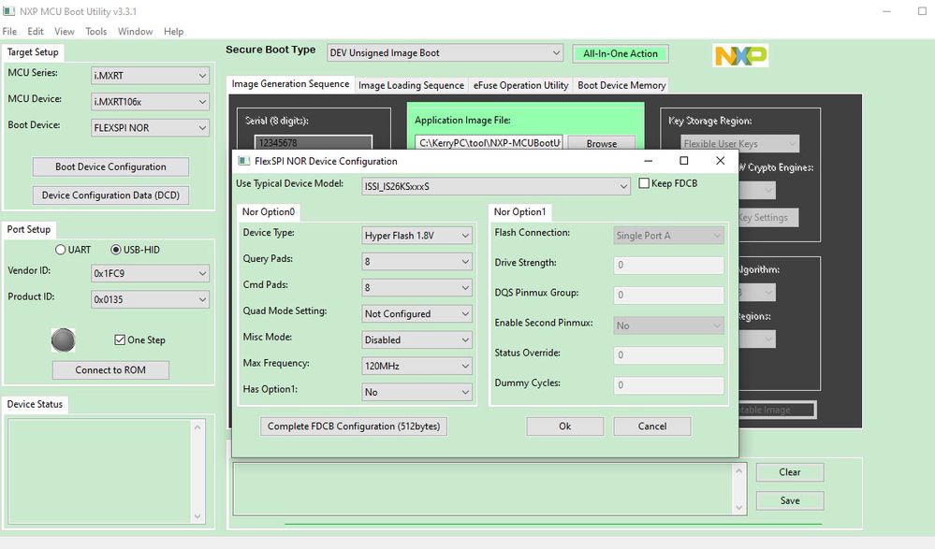This screenshot has height=549, width=935.
Task: Click the log output scrollbar down arrow
Action: [x=739, y=508]
